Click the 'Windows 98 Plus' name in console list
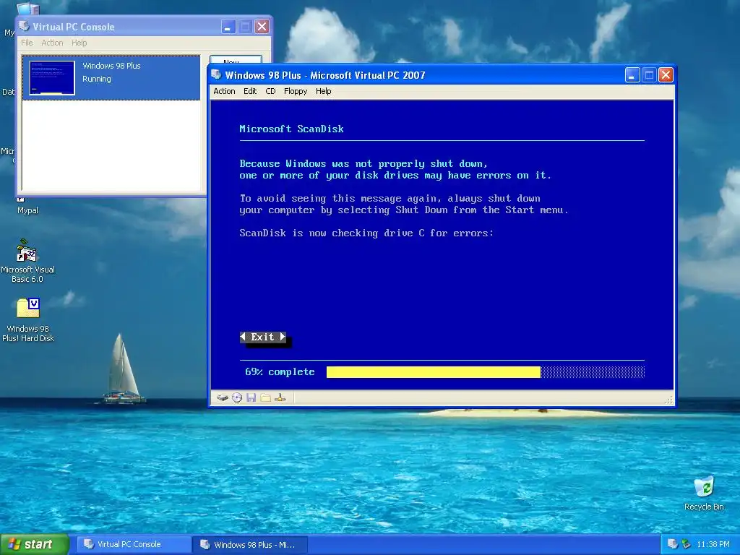This screenshot has width=740, height=555. tap(111, 66)
